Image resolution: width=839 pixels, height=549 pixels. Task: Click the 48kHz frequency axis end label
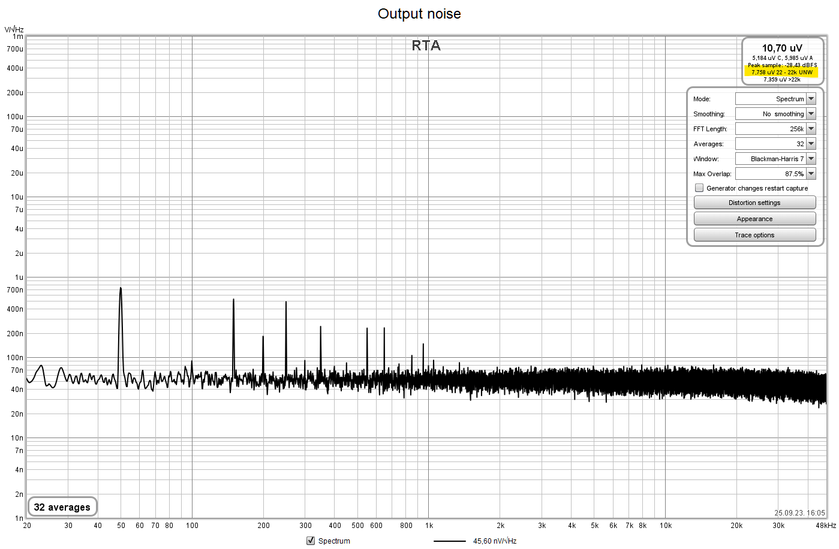[826, 526]
